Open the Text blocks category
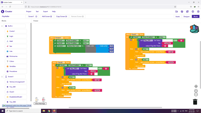Viewport: 201px width, 113px height. pos(16,46)
